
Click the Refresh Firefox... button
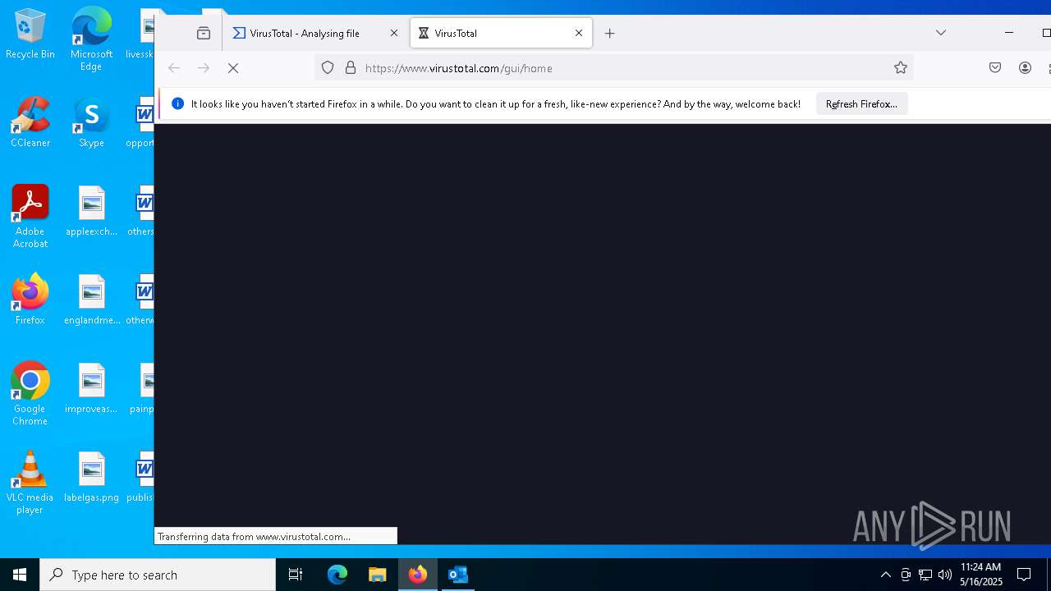coord(861,104)
